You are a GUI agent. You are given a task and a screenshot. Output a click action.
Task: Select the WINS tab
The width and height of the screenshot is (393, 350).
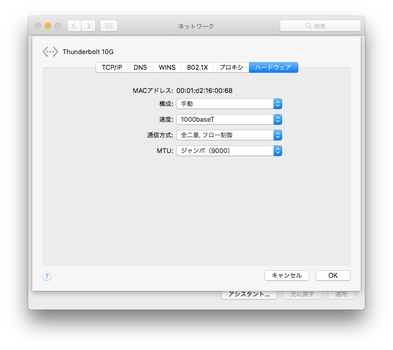167,67
